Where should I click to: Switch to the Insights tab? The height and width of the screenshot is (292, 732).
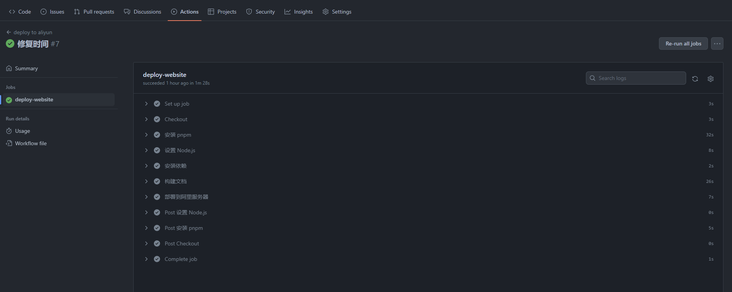point(298,12)
